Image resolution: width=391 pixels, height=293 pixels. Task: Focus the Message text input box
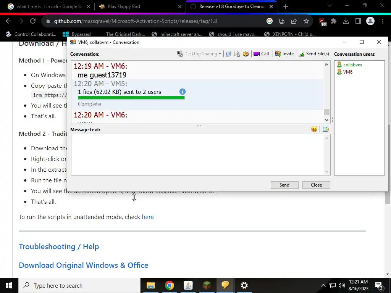[x=198, y=155]
